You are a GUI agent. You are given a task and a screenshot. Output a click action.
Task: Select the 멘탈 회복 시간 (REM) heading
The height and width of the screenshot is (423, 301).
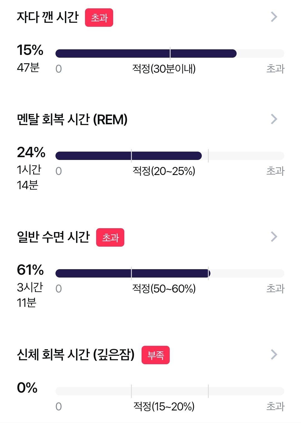click(72, 120)
